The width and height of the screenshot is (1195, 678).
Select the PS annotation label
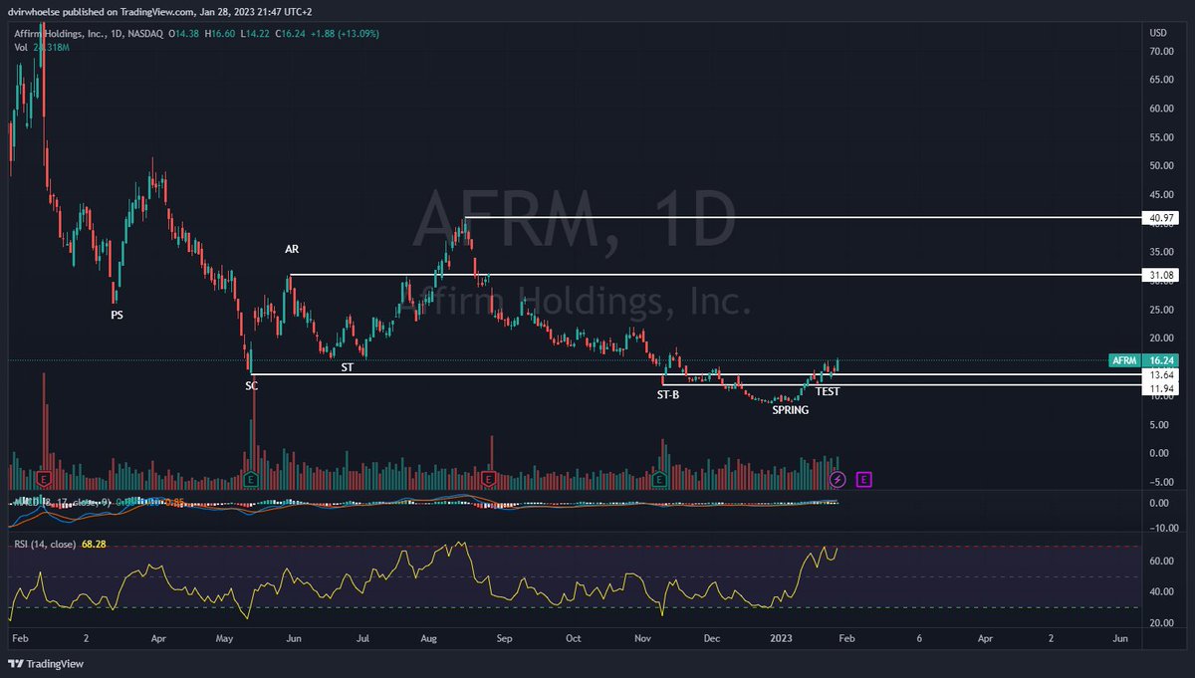click(118, 315)
